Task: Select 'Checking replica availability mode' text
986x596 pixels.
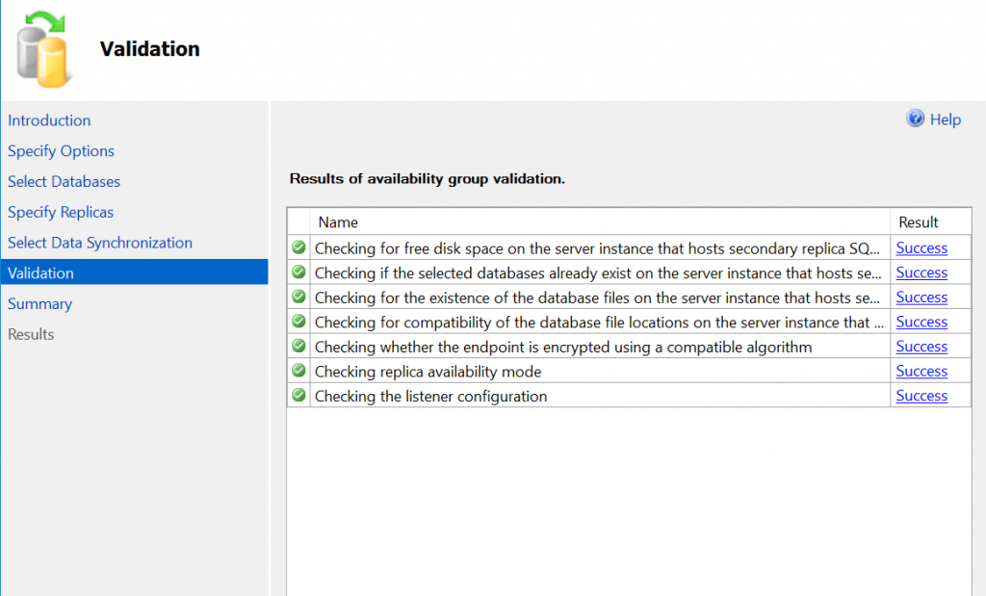Action: pyautogui.click(x=428, y=372)
